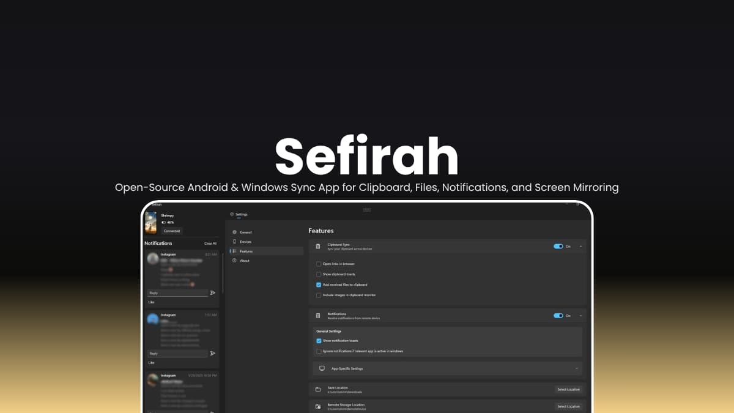This screenshot has width=734, height=413.
Task: Check Show clipboard toasts
Action: [319, 274]
